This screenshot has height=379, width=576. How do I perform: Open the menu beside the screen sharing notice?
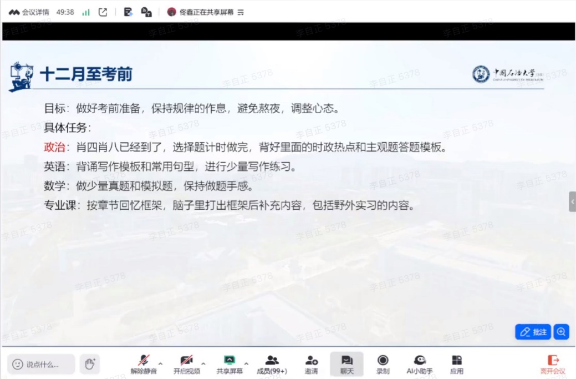point(241,12)
